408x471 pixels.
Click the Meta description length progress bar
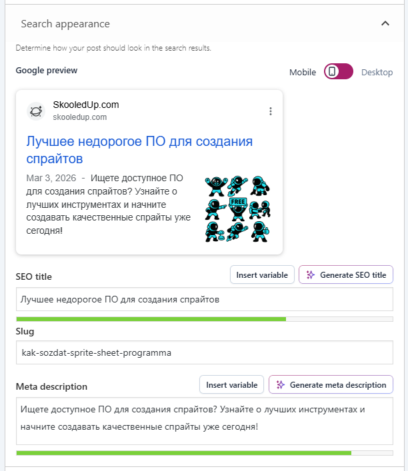pyautogui.click(x=204, y=453)
